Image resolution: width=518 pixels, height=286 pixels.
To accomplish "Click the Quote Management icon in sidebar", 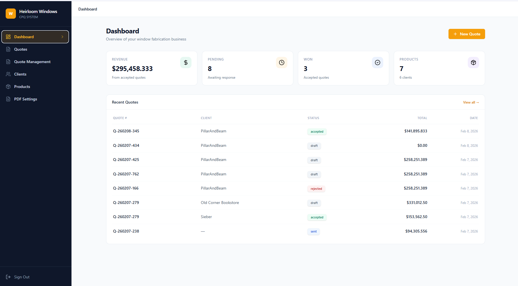I will (x=8, y=62).
